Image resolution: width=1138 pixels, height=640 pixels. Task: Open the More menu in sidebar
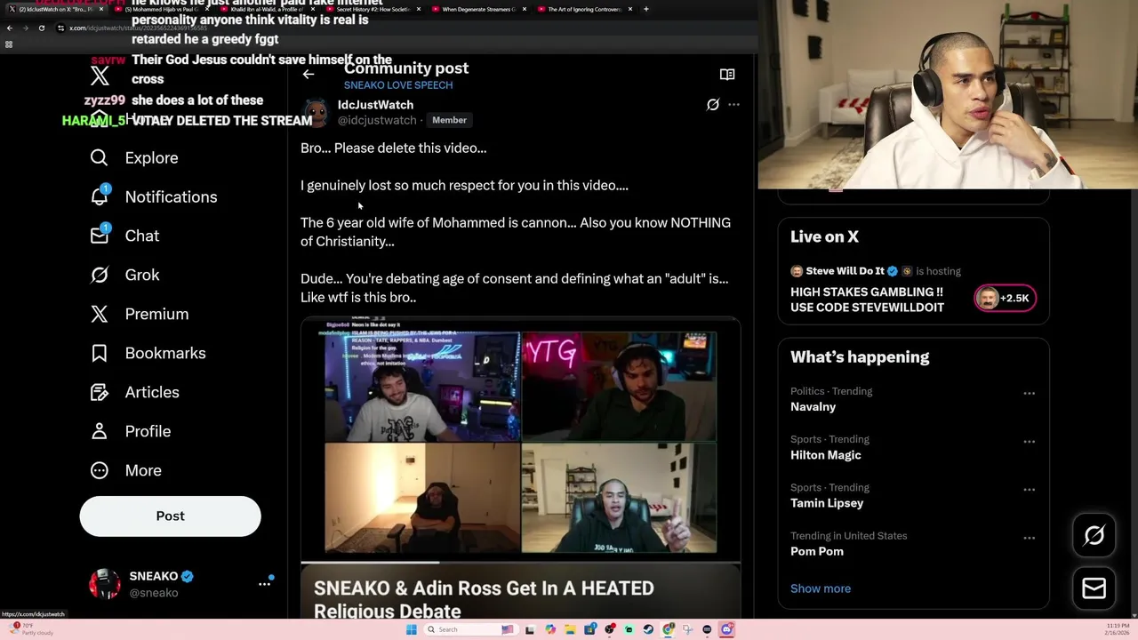pyautogui.click(x=125, y=470)
